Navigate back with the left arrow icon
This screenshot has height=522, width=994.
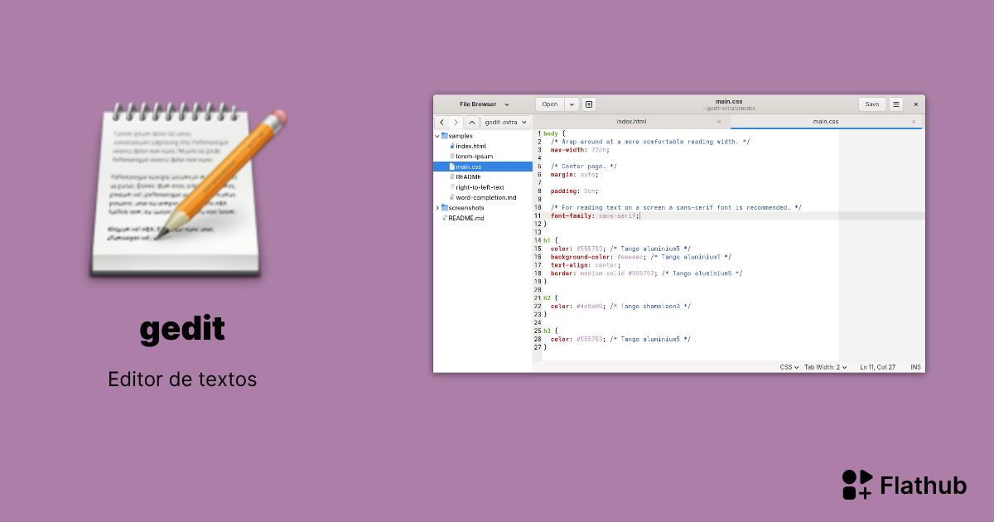tap(442, 122)
